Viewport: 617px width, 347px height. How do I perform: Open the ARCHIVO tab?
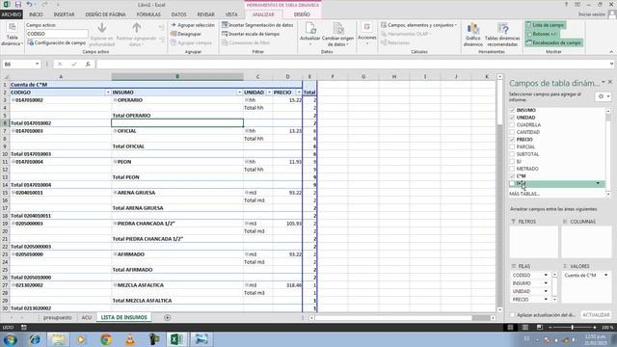pyautogui.click(x=12, y=14)
